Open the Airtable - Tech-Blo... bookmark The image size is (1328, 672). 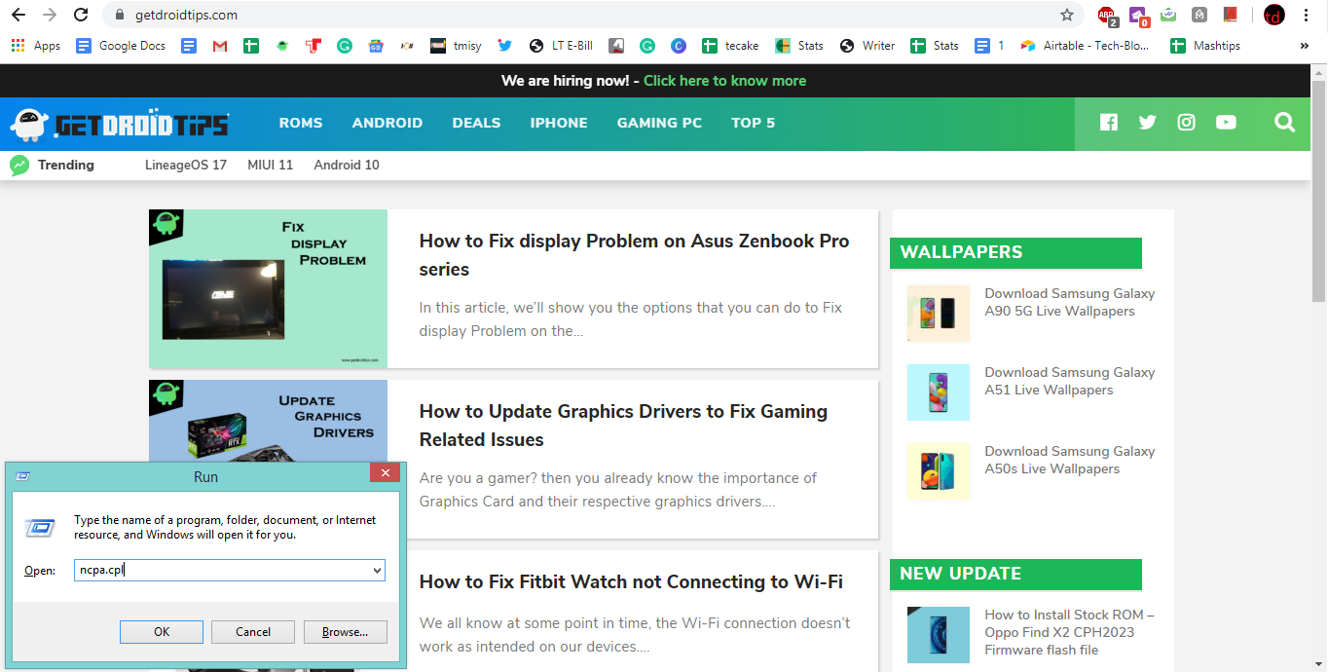point(1086,46)
